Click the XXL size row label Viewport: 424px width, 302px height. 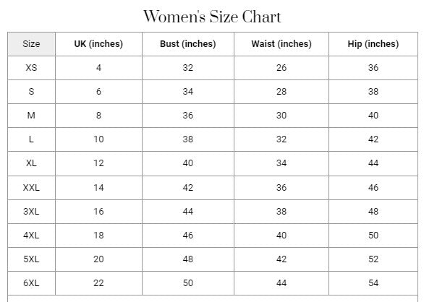click(31, 188)
